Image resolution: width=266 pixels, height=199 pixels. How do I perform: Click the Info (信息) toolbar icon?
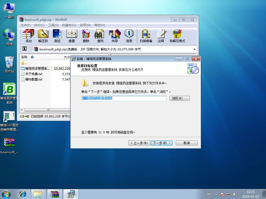pyautogui.click(x=129, y=36)
